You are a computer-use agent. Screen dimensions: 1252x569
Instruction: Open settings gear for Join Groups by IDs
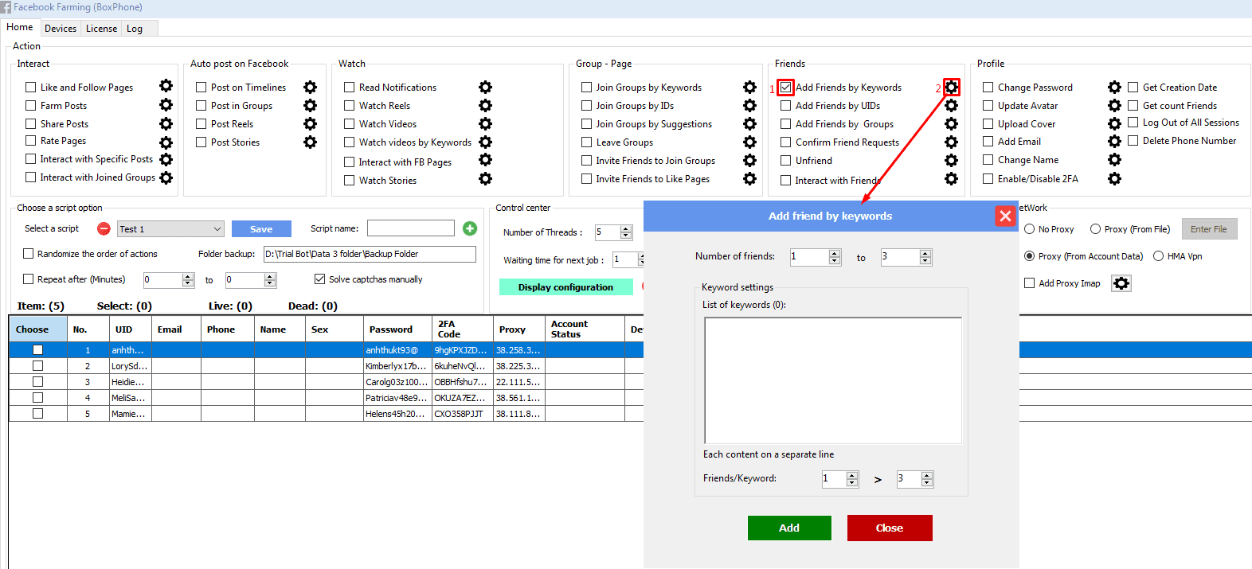(x=749, y=105)
